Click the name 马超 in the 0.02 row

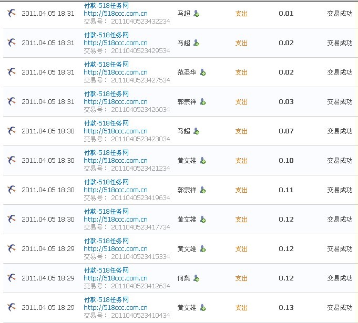tap(183, 43)
